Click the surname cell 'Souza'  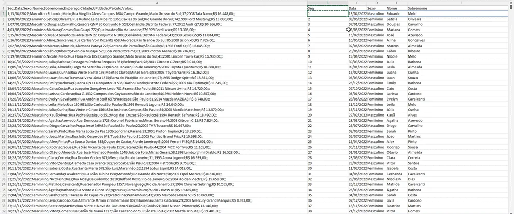[x=459, y=78]
